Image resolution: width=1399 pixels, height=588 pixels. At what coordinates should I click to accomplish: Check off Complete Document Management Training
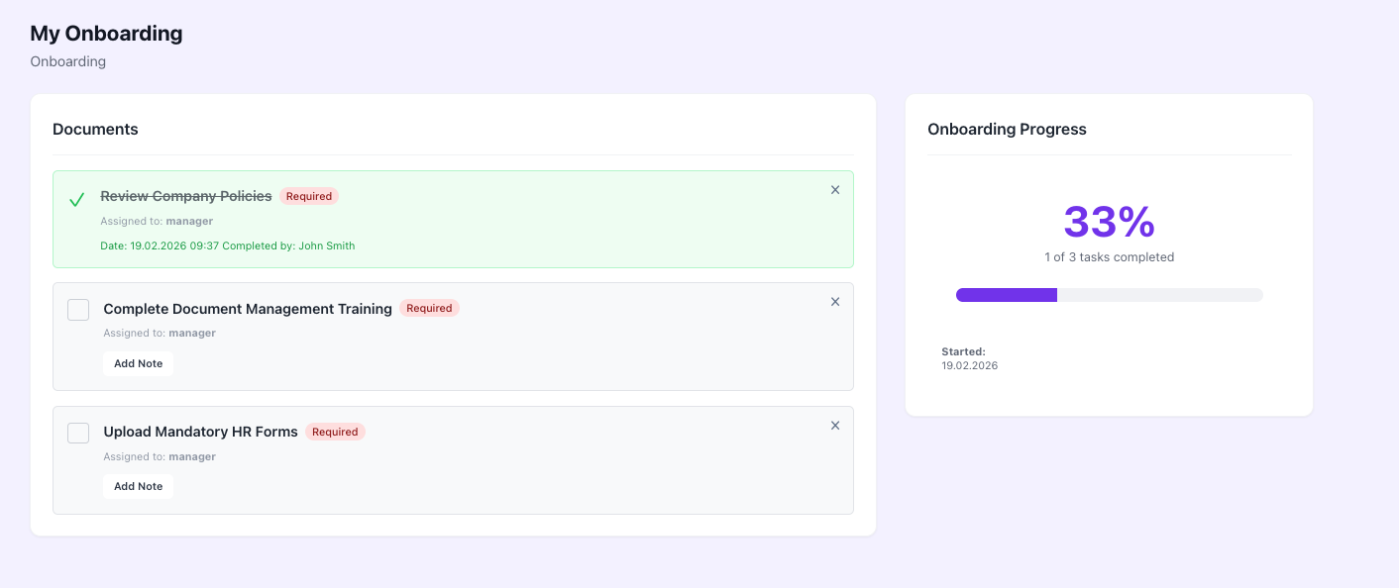coord(78,310)
